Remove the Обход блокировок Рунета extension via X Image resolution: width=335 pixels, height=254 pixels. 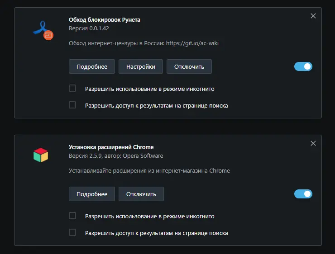point(313,16)
